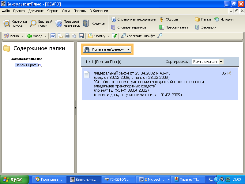The image size is (245, 184).
Task: Open Словарь терминов
Action: [x=129, y=27]
